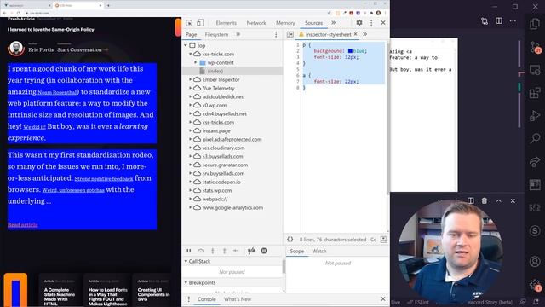The height and width of the screenshot is (307, 545).
Task: Open DevTools three-dot customize menu
Action: (x=371, y=23)
